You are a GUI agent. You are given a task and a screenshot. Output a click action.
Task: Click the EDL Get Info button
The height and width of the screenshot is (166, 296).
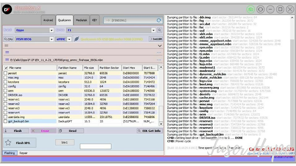coord(150,131)
